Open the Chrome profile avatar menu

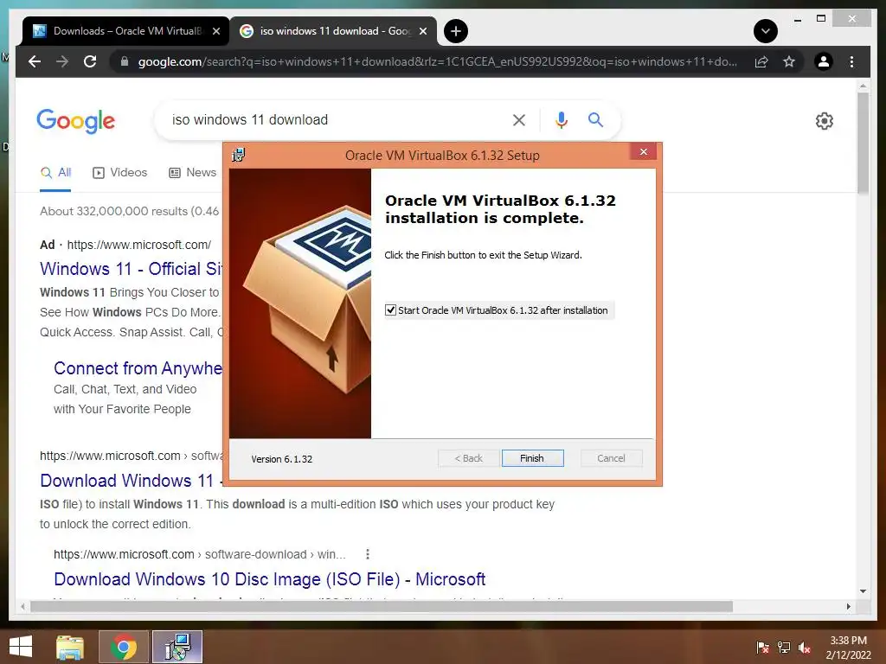point(824,61)
